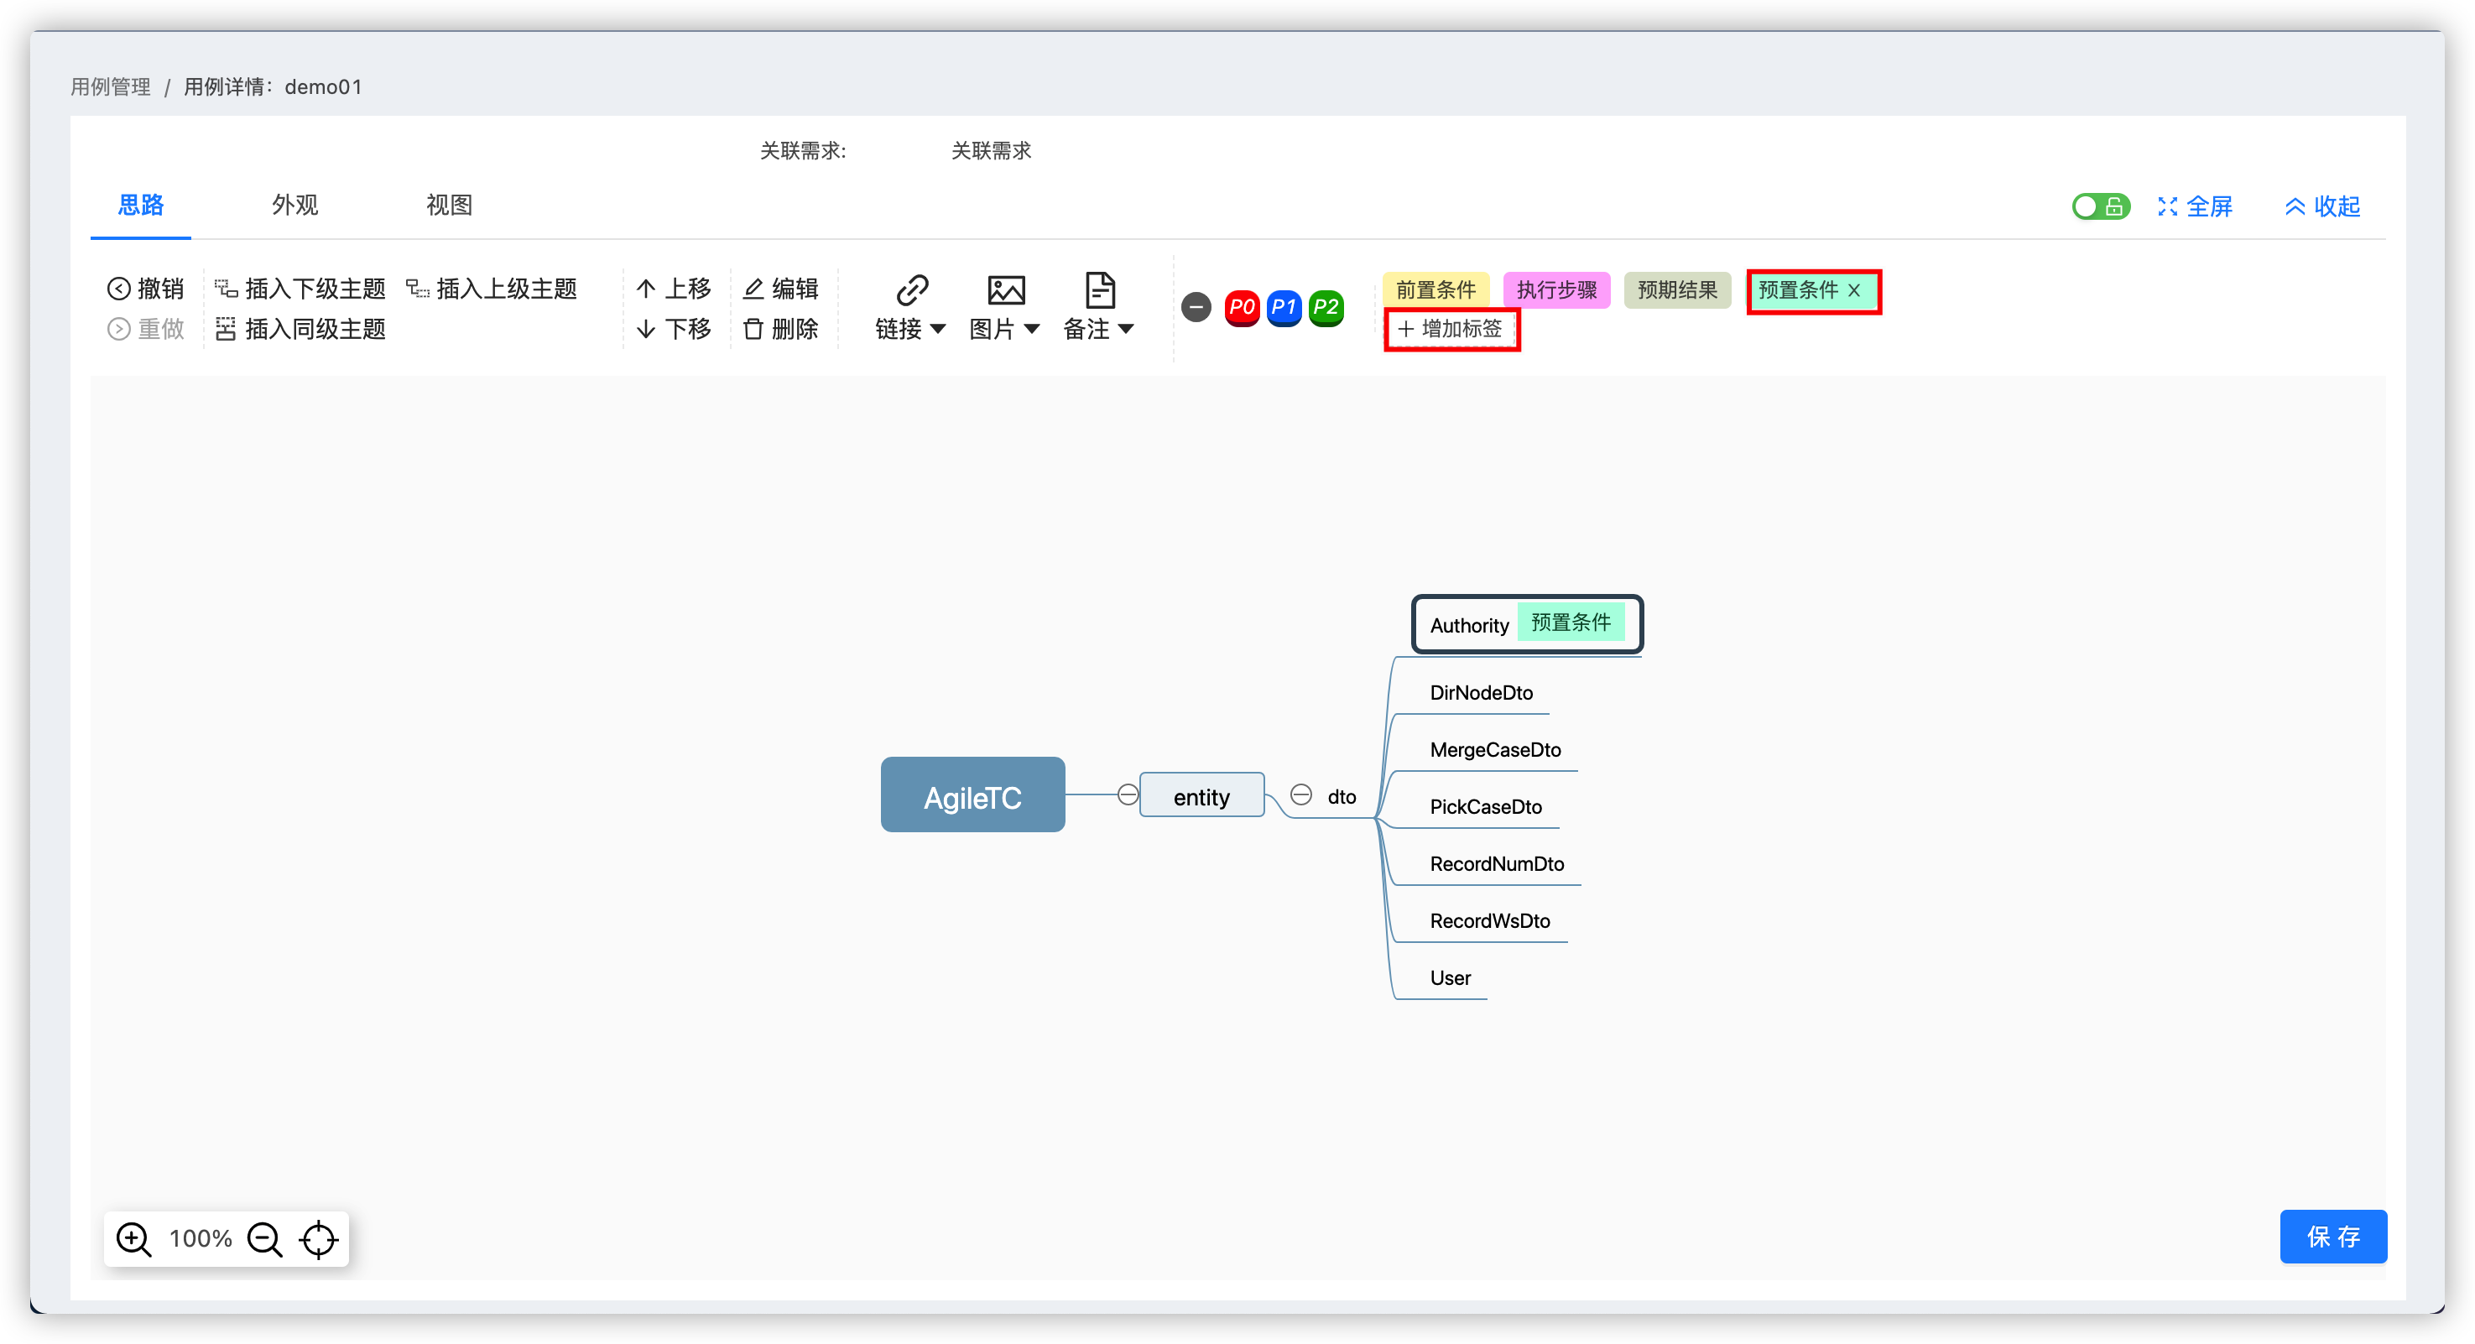
Task: Select the PickCaseDto node
Action: pos(1485,807)
